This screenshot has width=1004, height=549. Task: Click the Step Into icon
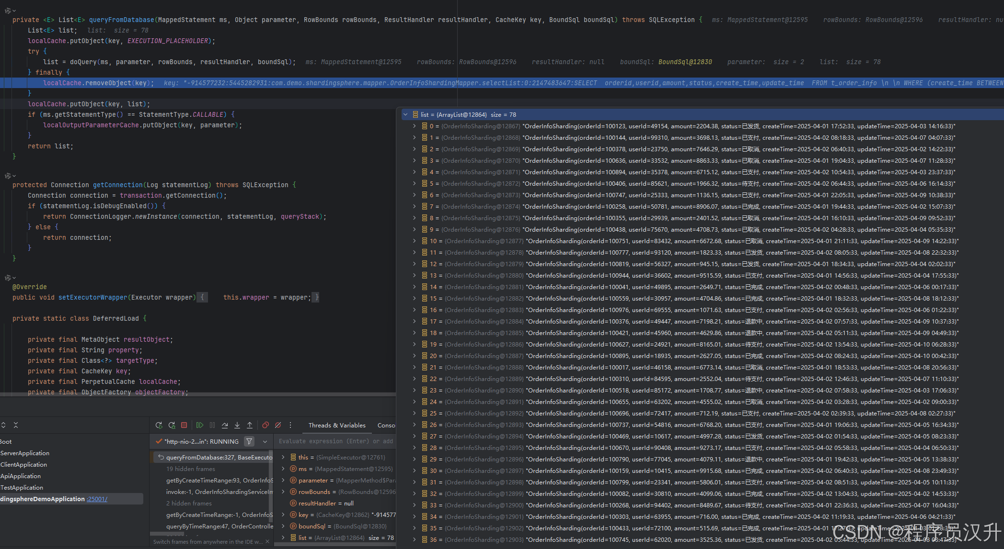coord(237,425)
